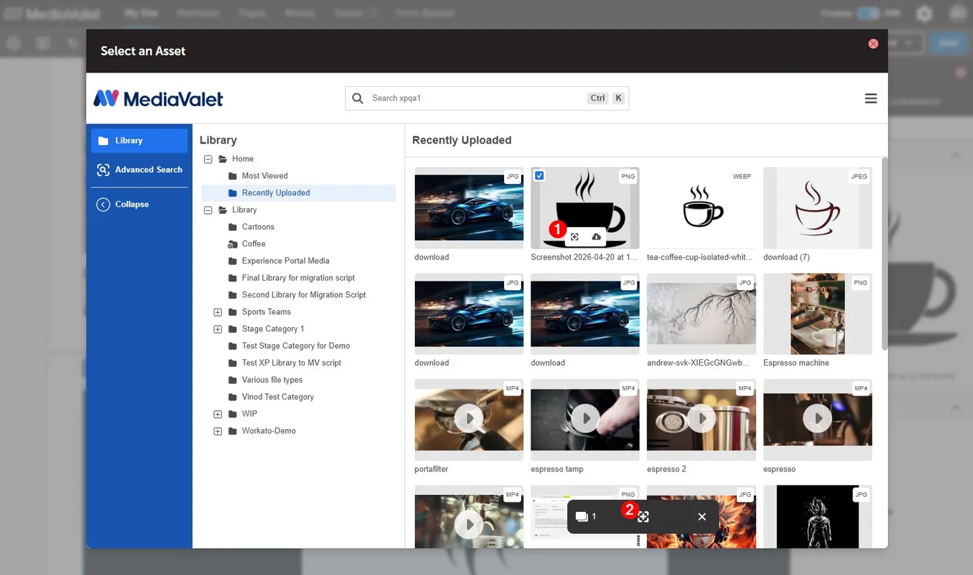Open the Library sidebar tab
The width and height of the screenshot is (973, 575).
(139, 140)
